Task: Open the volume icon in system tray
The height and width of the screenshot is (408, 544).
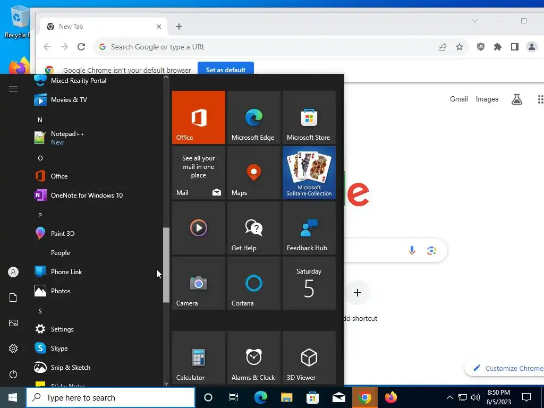Action: click(475, 397)
